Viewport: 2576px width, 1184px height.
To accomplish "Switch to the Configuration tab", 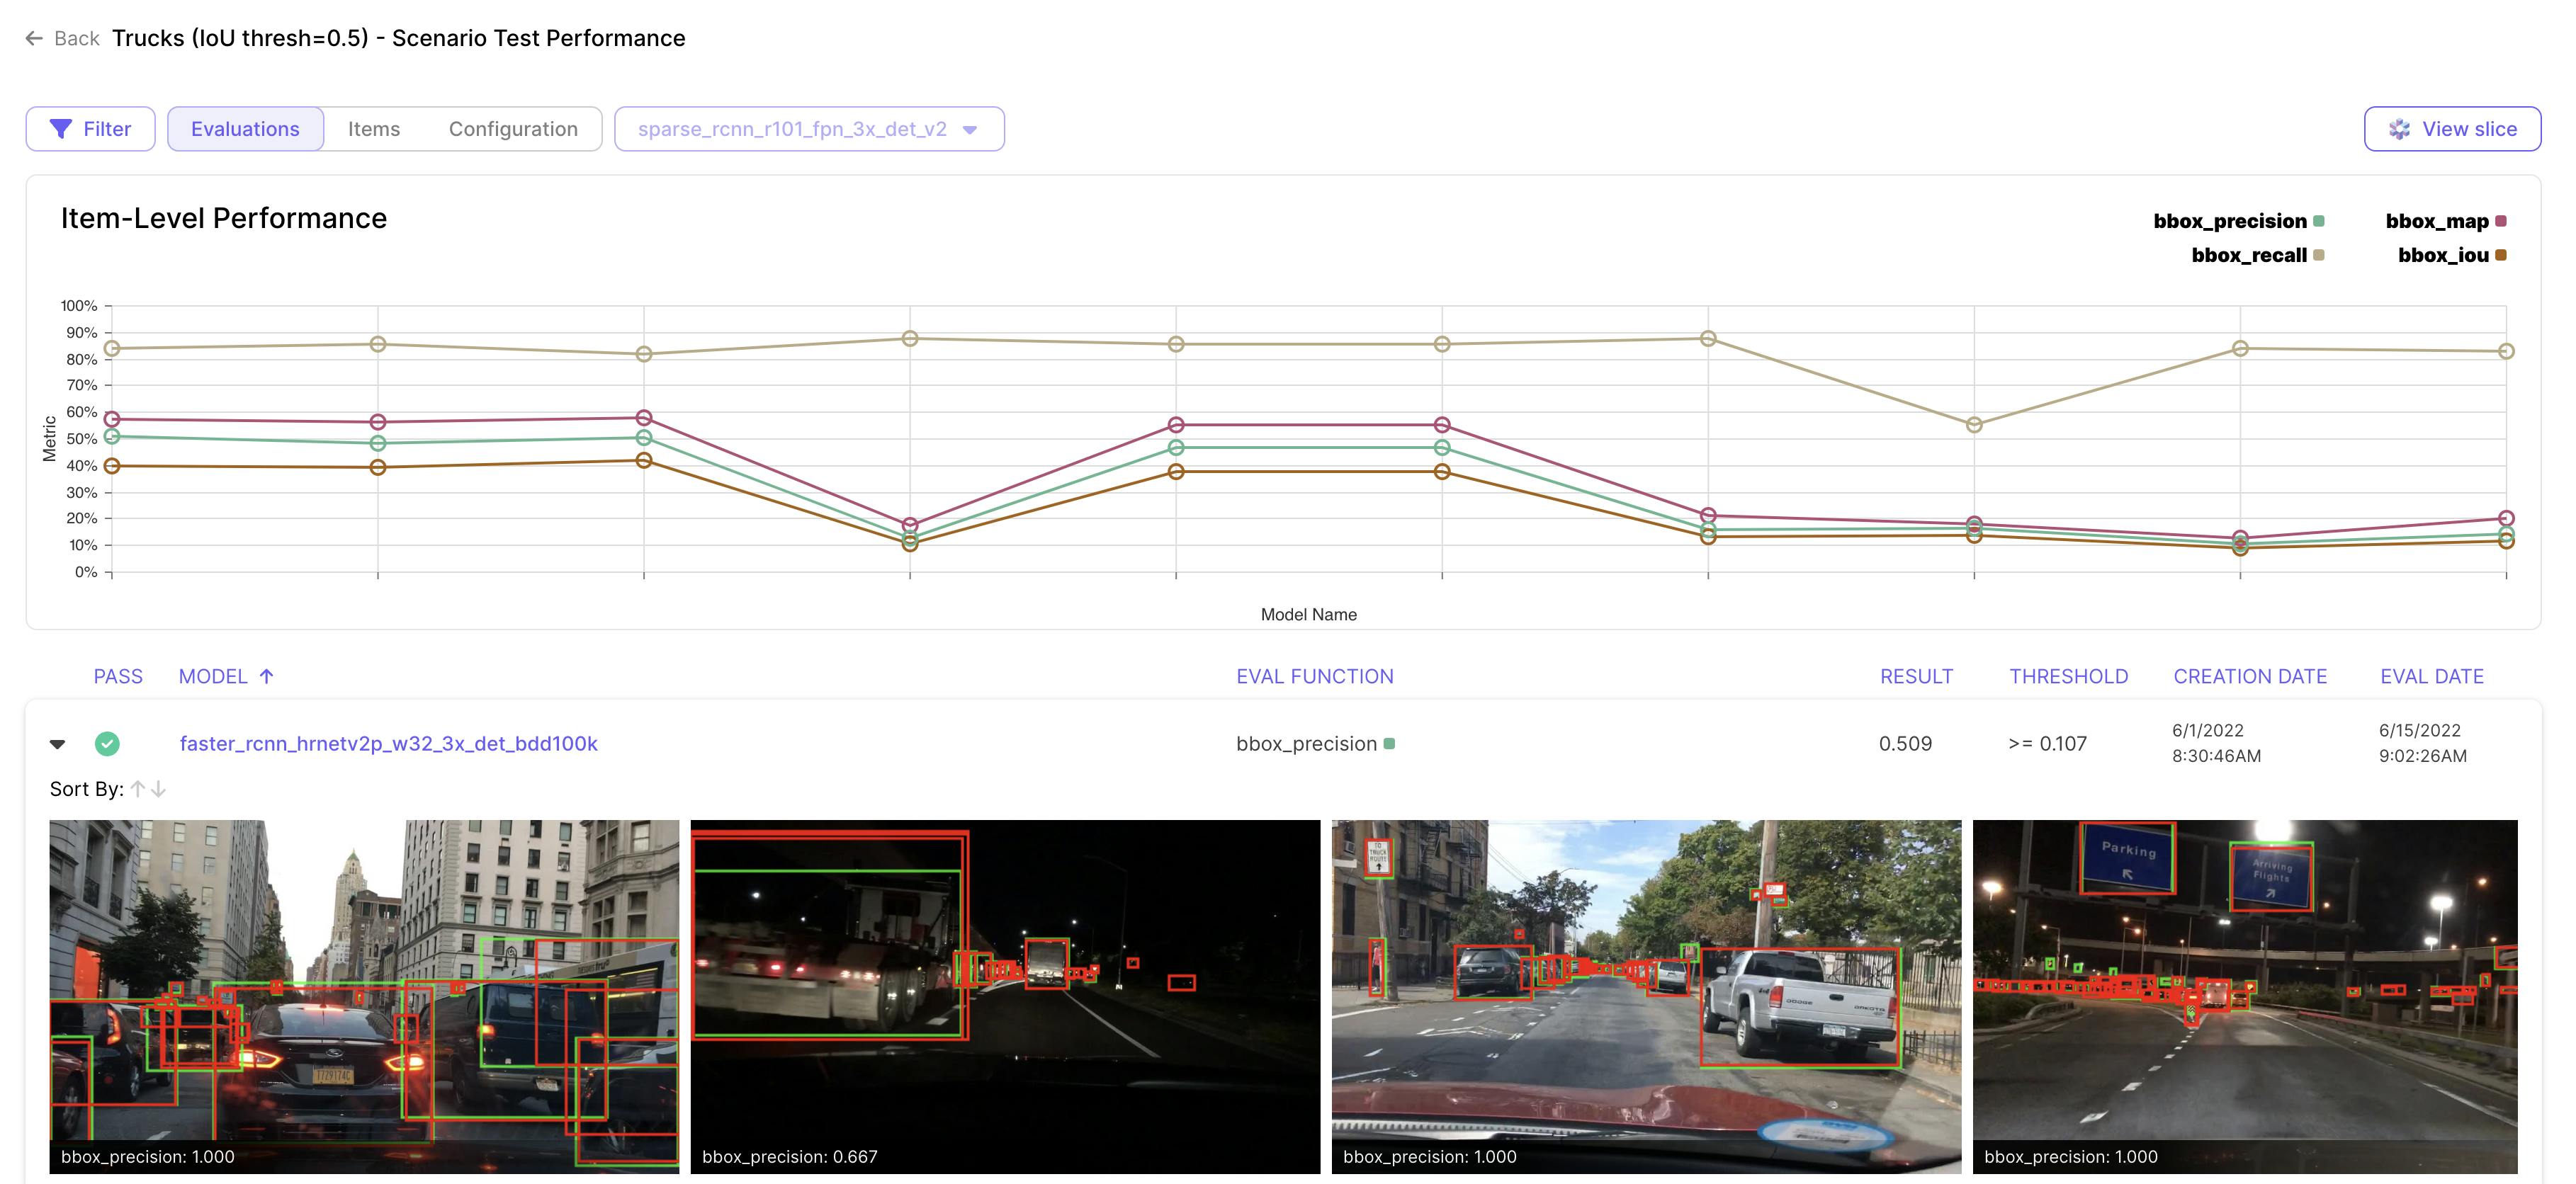I will 513,129.
